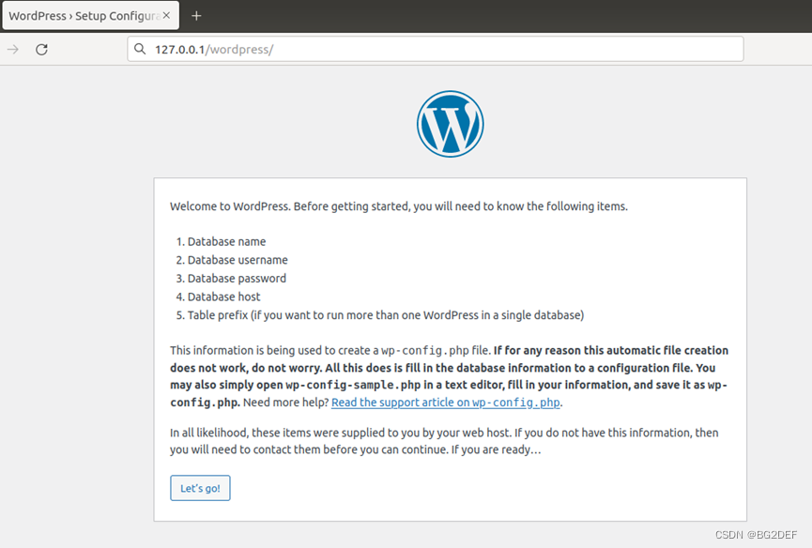The height and width of the screenshot is (548, 812).
Task: Click the browser forward arrow
Action: (x=13, y=50)
